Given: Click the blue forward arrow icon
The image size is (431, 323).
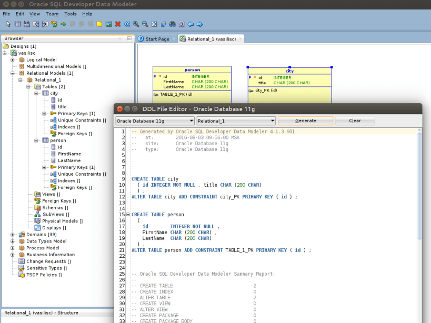Looking at the screenshot, I should click(199, 24).
